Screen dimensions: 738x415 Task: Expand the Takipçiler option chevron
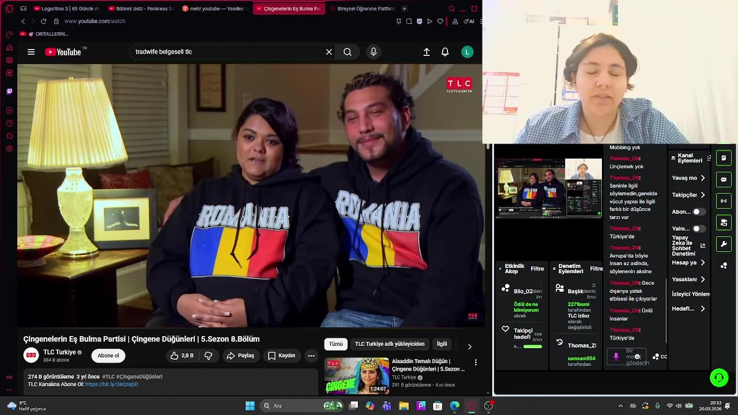[703, 195]
